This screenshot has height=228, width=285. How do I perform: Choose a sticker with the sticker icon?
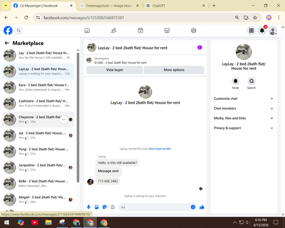pos(104,207)
